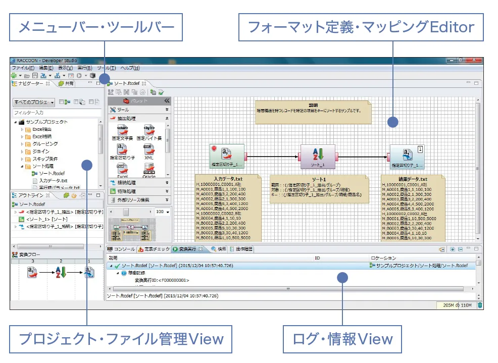This screenshot has height=363, width=498.
Task: Click the Save floppy disk icon
Action: pyautogui.click(x=35, y=76)
